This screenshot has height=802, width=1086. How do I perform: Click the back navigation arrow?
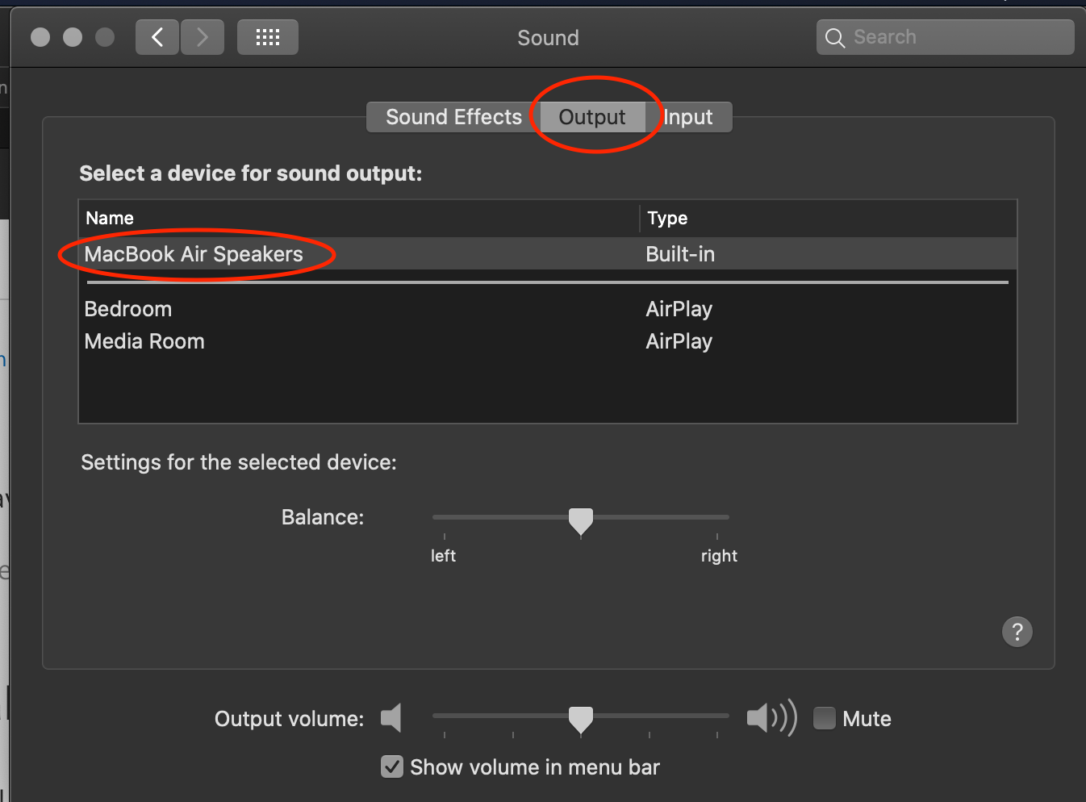(157, 37)
